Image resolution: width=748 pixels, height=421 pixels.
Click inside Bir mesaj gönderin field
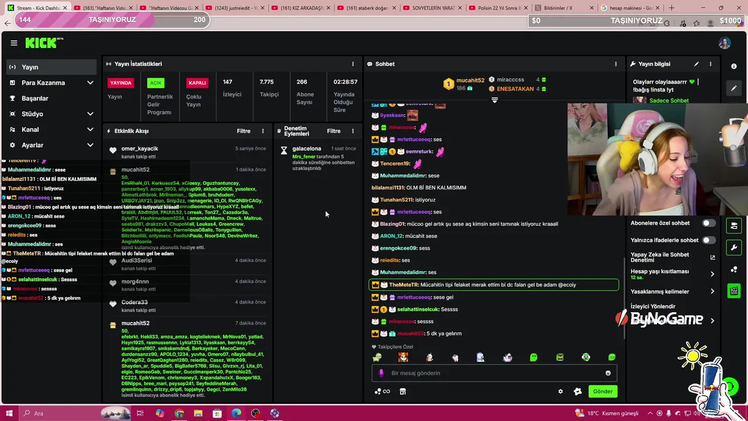pos(495,373)
